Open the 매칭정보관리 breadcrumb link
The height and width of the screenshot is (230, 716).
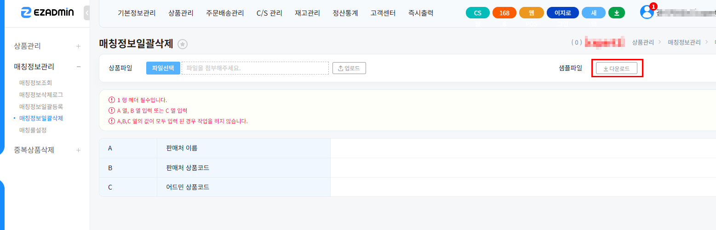pyautogui.click(x=684, y=42)
